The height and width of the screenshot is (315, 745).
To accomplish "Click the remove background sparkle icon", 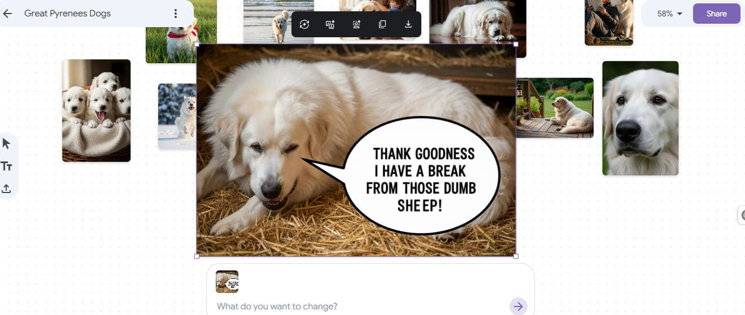I will 356,24.
